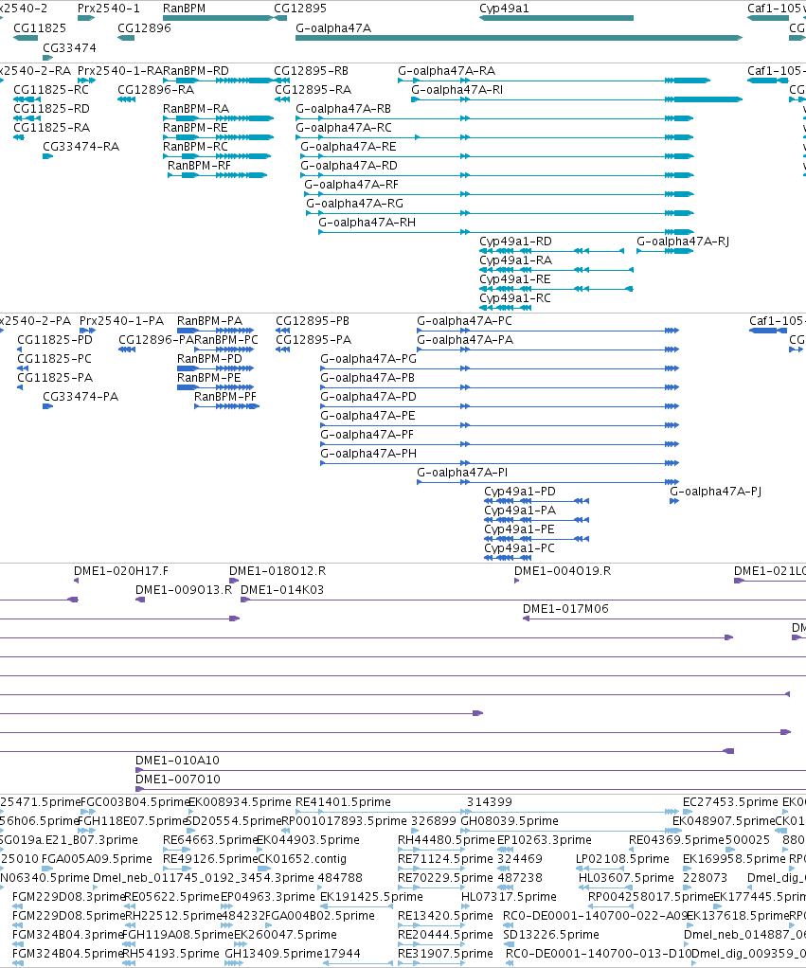Screen dimensions: 806x968
Task: Click the CG11825 gene label
Action: tap(40, 27)
